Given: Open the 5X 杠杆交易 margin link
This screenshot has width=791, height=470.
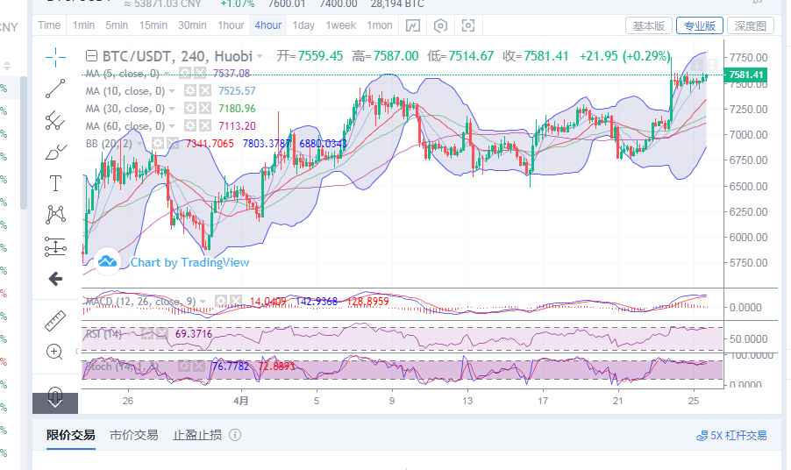Looking at the screenshot, I should [x=731, y=435].
